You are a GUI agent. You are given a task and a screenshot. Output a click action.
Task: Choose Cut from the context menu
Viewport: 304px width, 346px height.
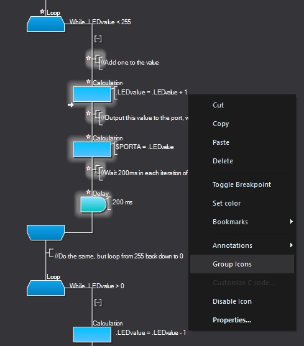tap(242, 105)
